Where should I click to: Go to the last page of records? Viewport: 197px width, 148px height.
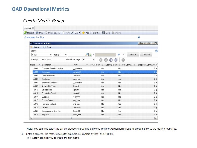(x=116, y=60)
